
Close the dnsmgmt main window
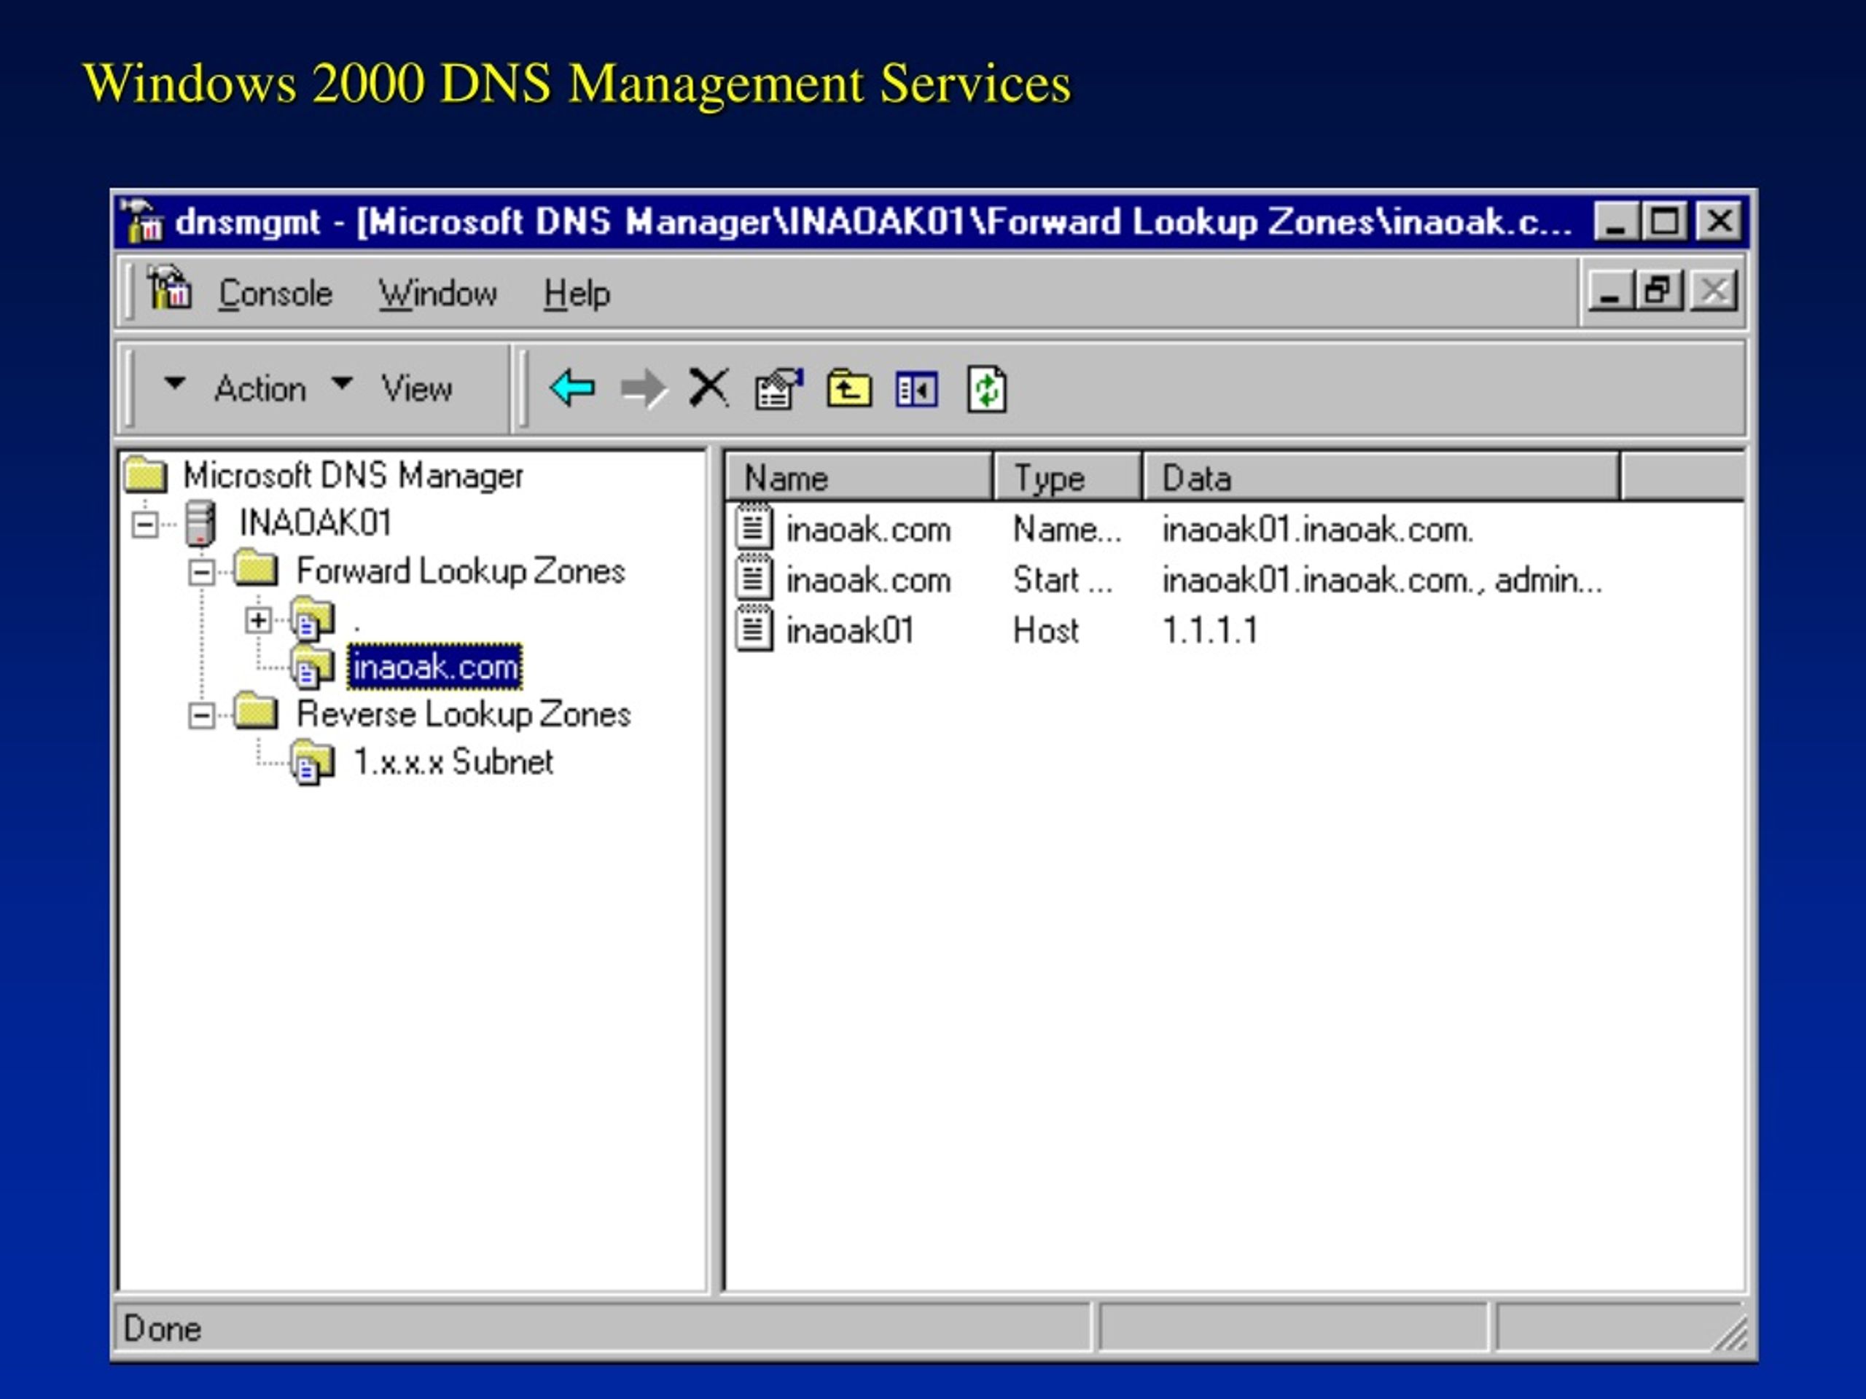(1719, 222)
